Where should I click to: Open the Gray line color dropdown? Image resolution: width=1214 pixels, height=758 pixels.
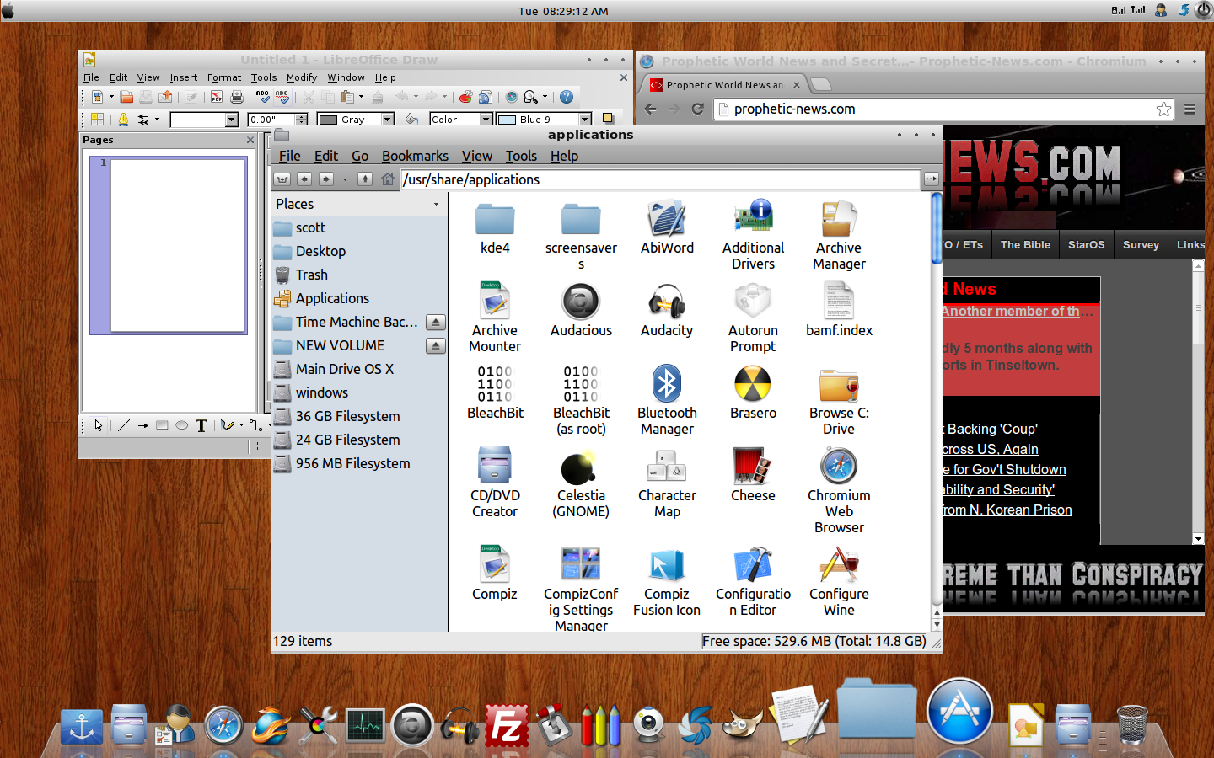coord(388,120)
